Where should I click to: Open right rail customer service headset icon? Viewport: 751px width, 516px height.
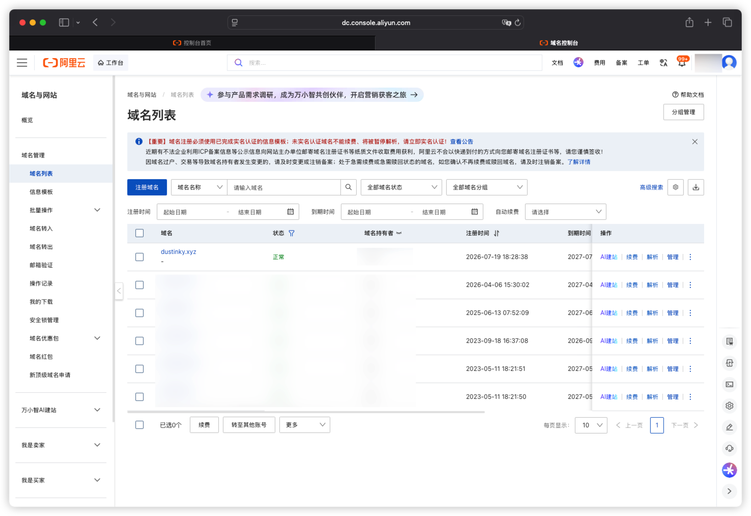(729, 448)
